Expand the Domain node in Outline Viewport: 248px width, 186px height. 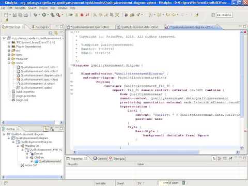coord(27,153)
